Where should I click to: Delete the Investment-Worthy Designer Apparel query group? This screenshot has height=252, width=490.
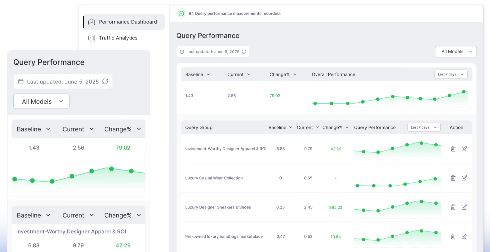[453, 149]
